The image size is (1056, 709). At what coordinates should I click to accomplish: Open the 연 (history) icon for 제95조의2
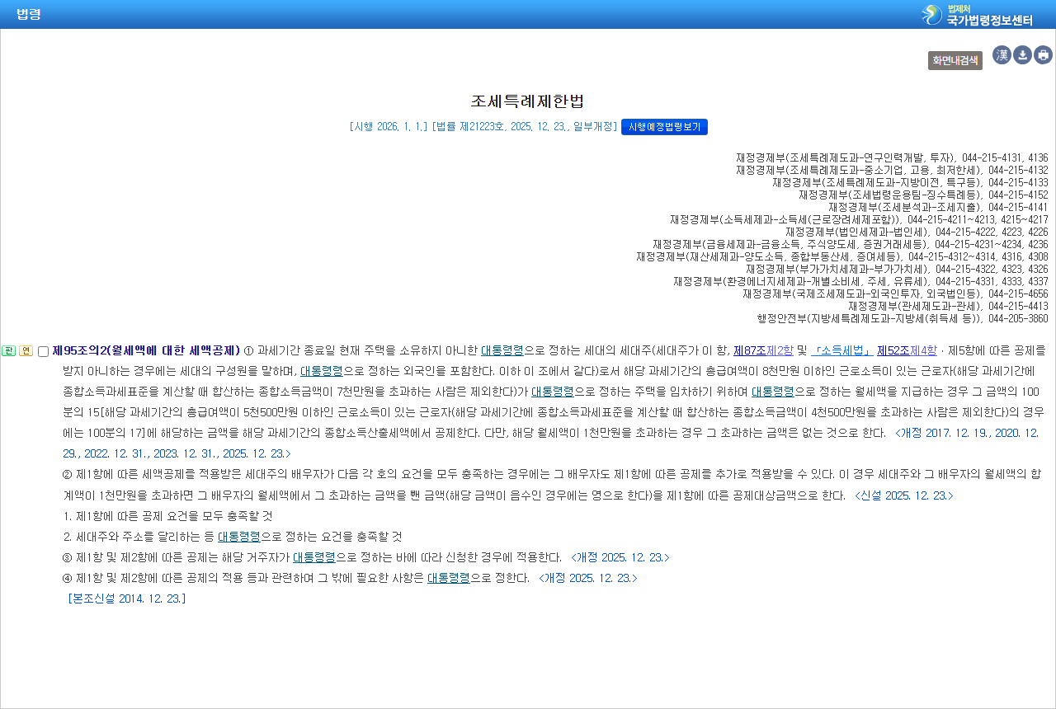coord(26,351)
